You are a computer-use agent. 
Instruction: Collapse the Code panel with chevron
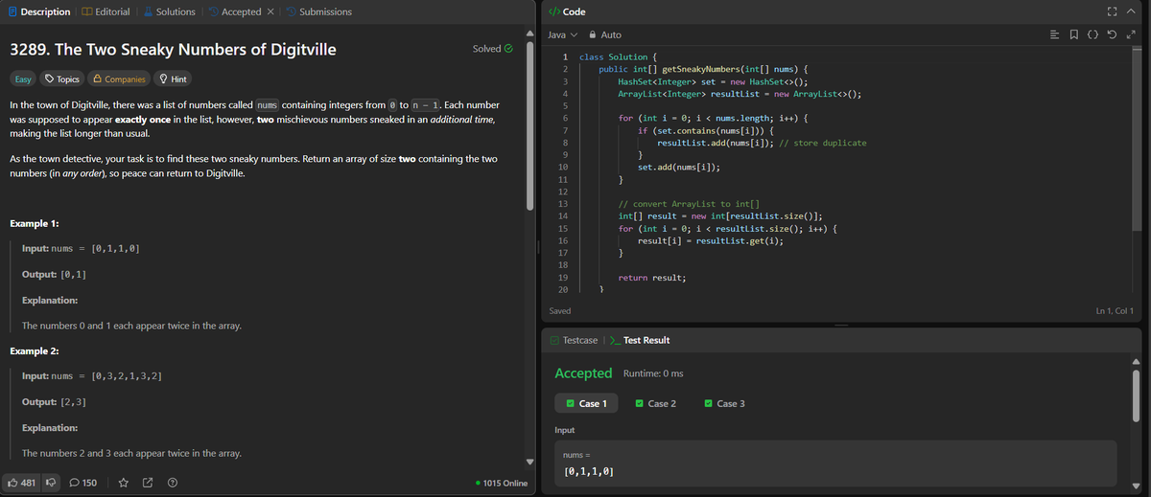click(x=1133, y=11)
